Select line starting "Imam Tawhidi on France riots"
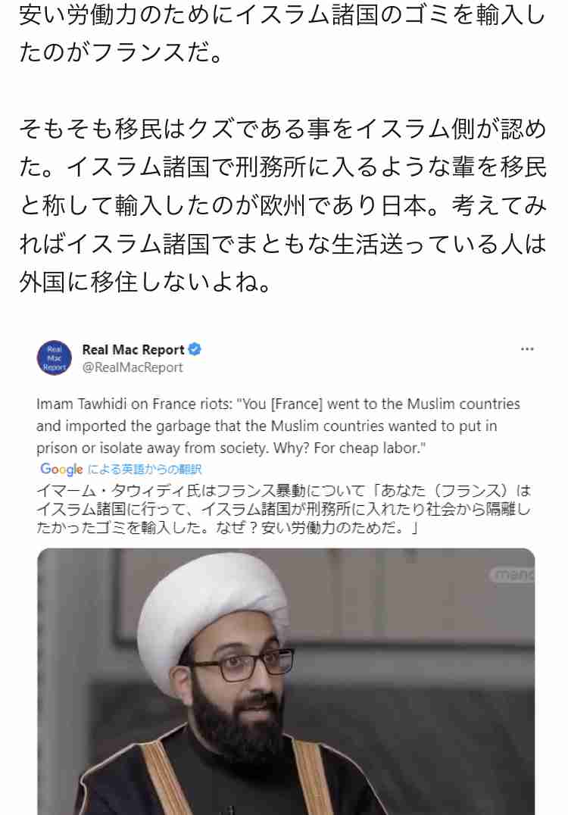Screen dimensions: 568x815 [x=278, y=404]
